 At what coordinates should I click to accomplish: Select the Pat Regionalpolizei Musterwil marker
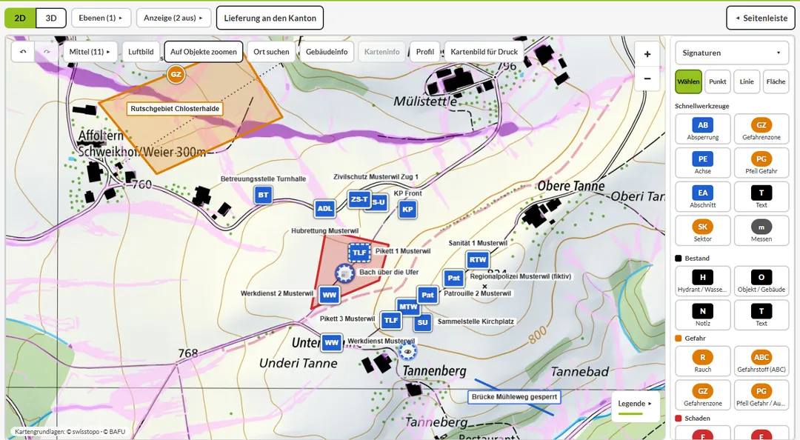[453, 279]
